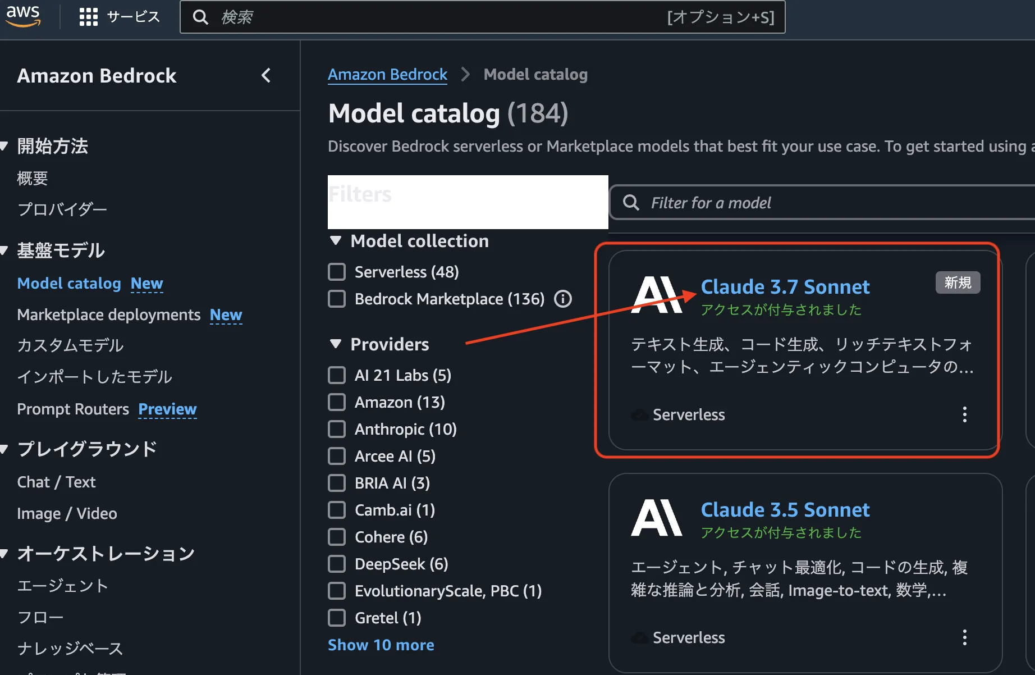Collapse the オーケストレーション sidebar section
The height and width of the screenshot is (675, 1035).
[x=4, y=554]
